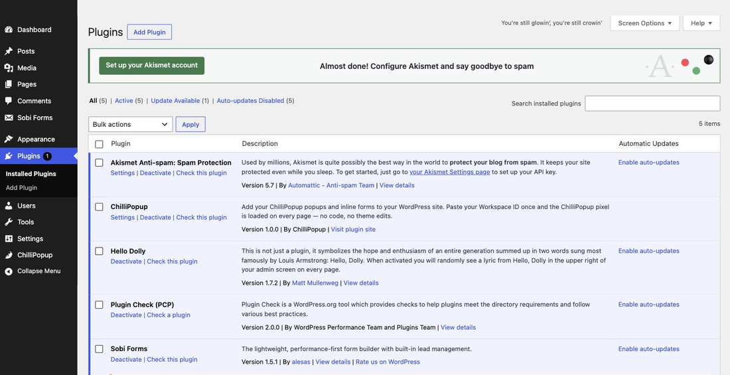The height and width of the screenshot is (375, 730).
Task: Click the Pages icon in sidebar
Action: pos(9,84)
